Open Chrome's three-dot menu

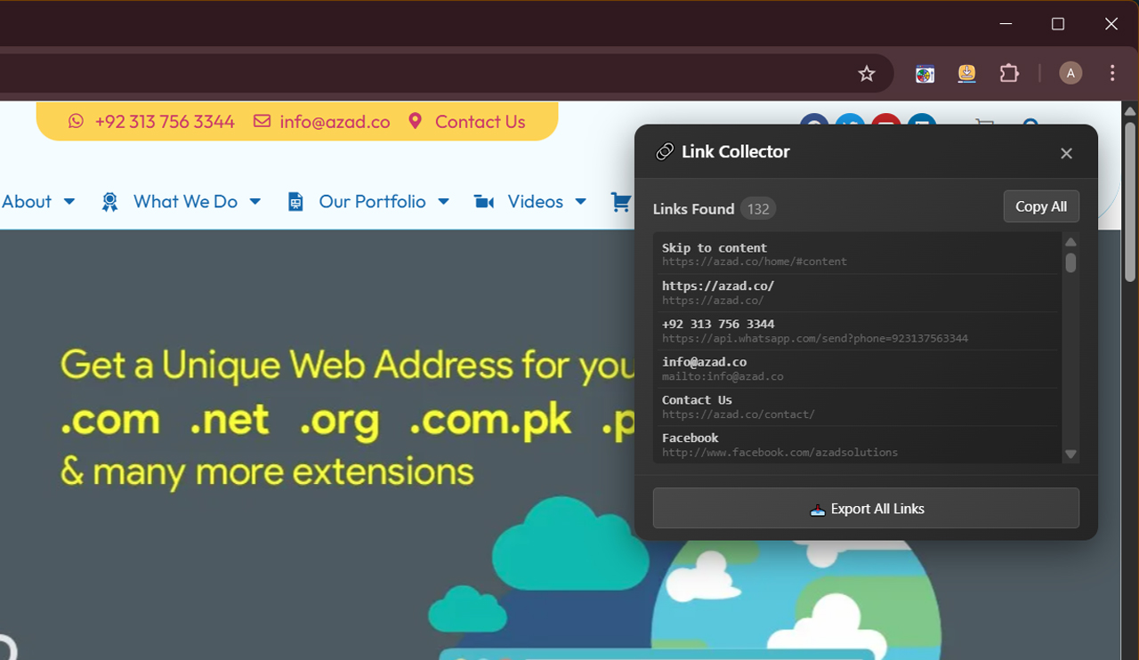pyautogui.click(x=1112, y=73)
